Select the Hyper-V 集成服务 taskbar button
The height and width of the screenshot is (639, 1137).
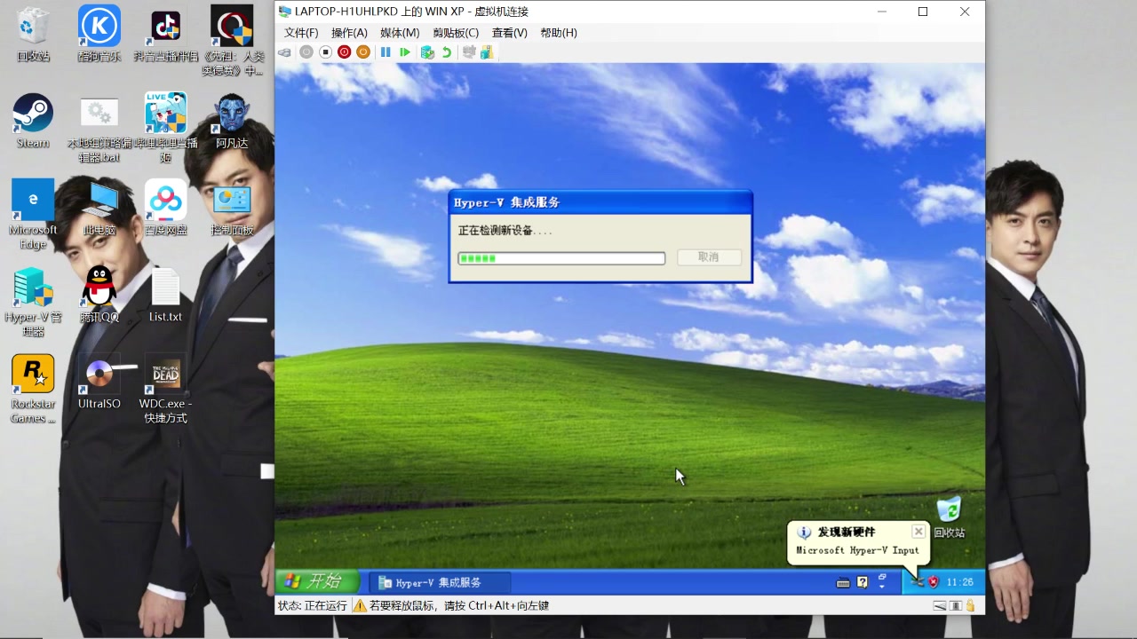(x=440, y=582)
